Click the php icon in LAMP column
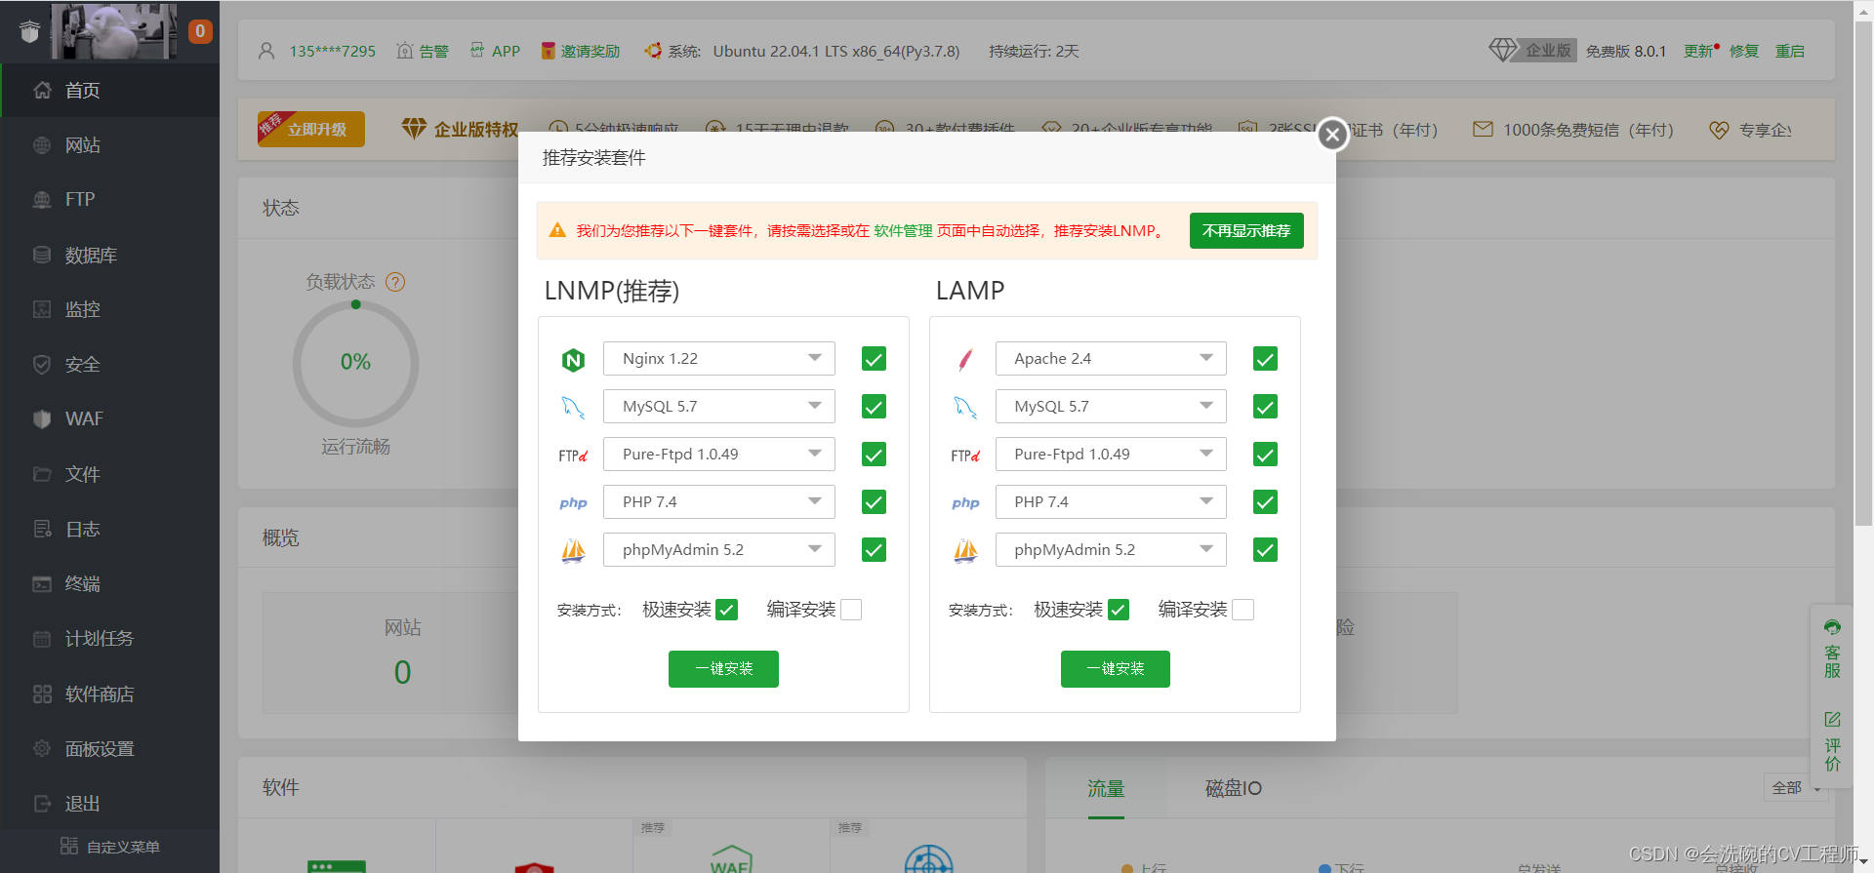This screenshot has height=873, width=1874. (x=965, y=503)
